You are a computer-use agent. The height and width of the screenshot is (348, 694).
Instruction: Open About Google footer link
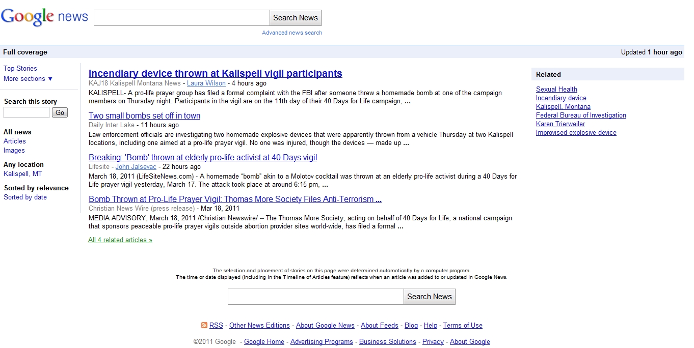470,341
